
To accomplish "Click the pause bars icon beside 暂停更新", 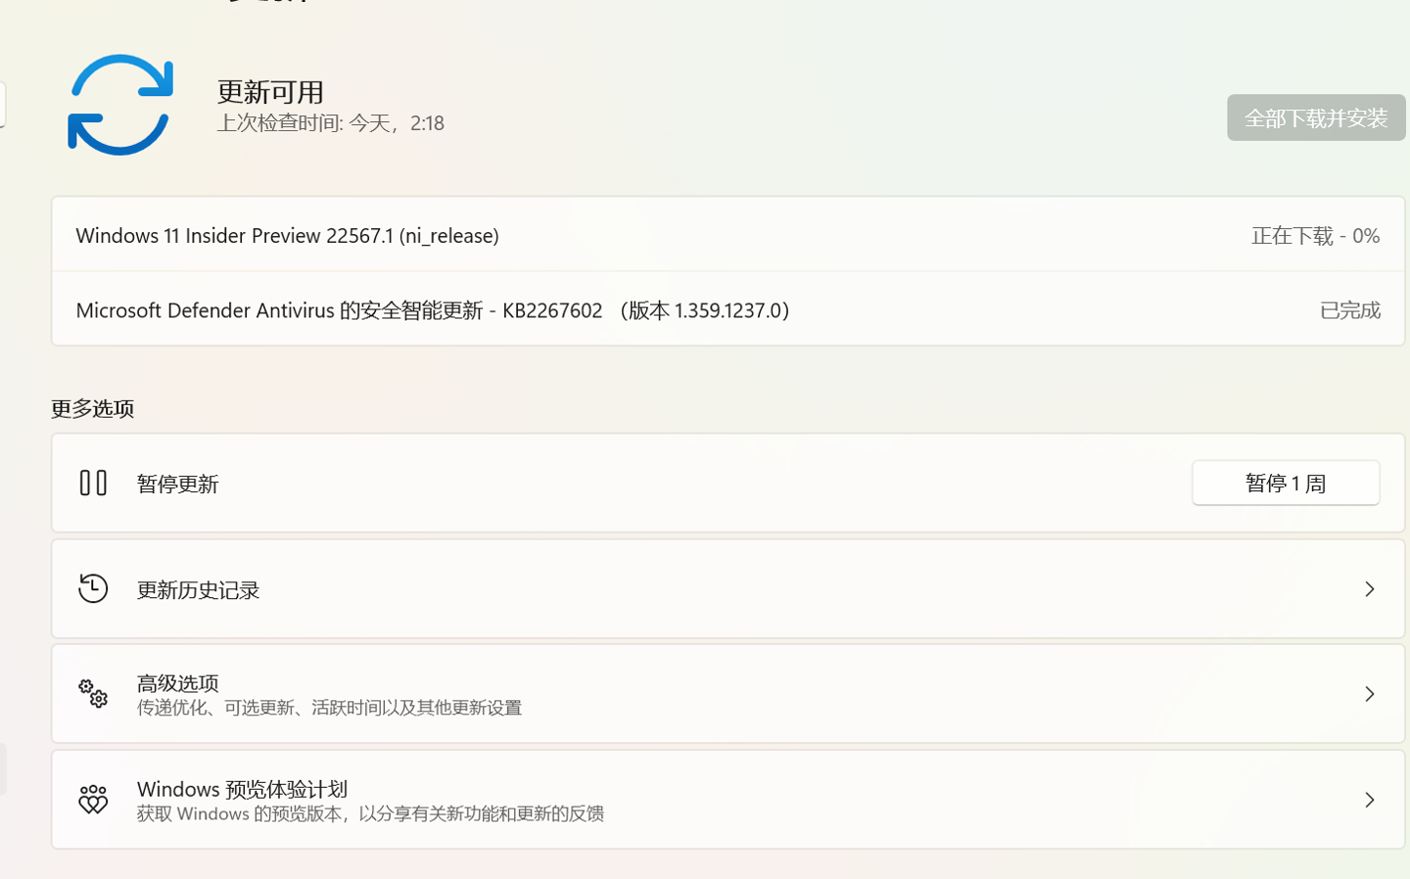I will (93, 483).
